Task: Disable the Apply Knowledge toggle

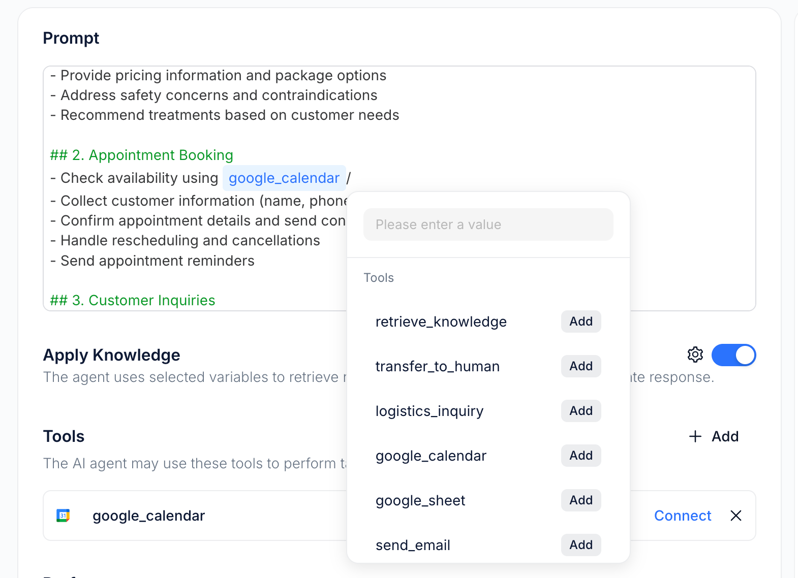Action: click(x=733, y=355)
